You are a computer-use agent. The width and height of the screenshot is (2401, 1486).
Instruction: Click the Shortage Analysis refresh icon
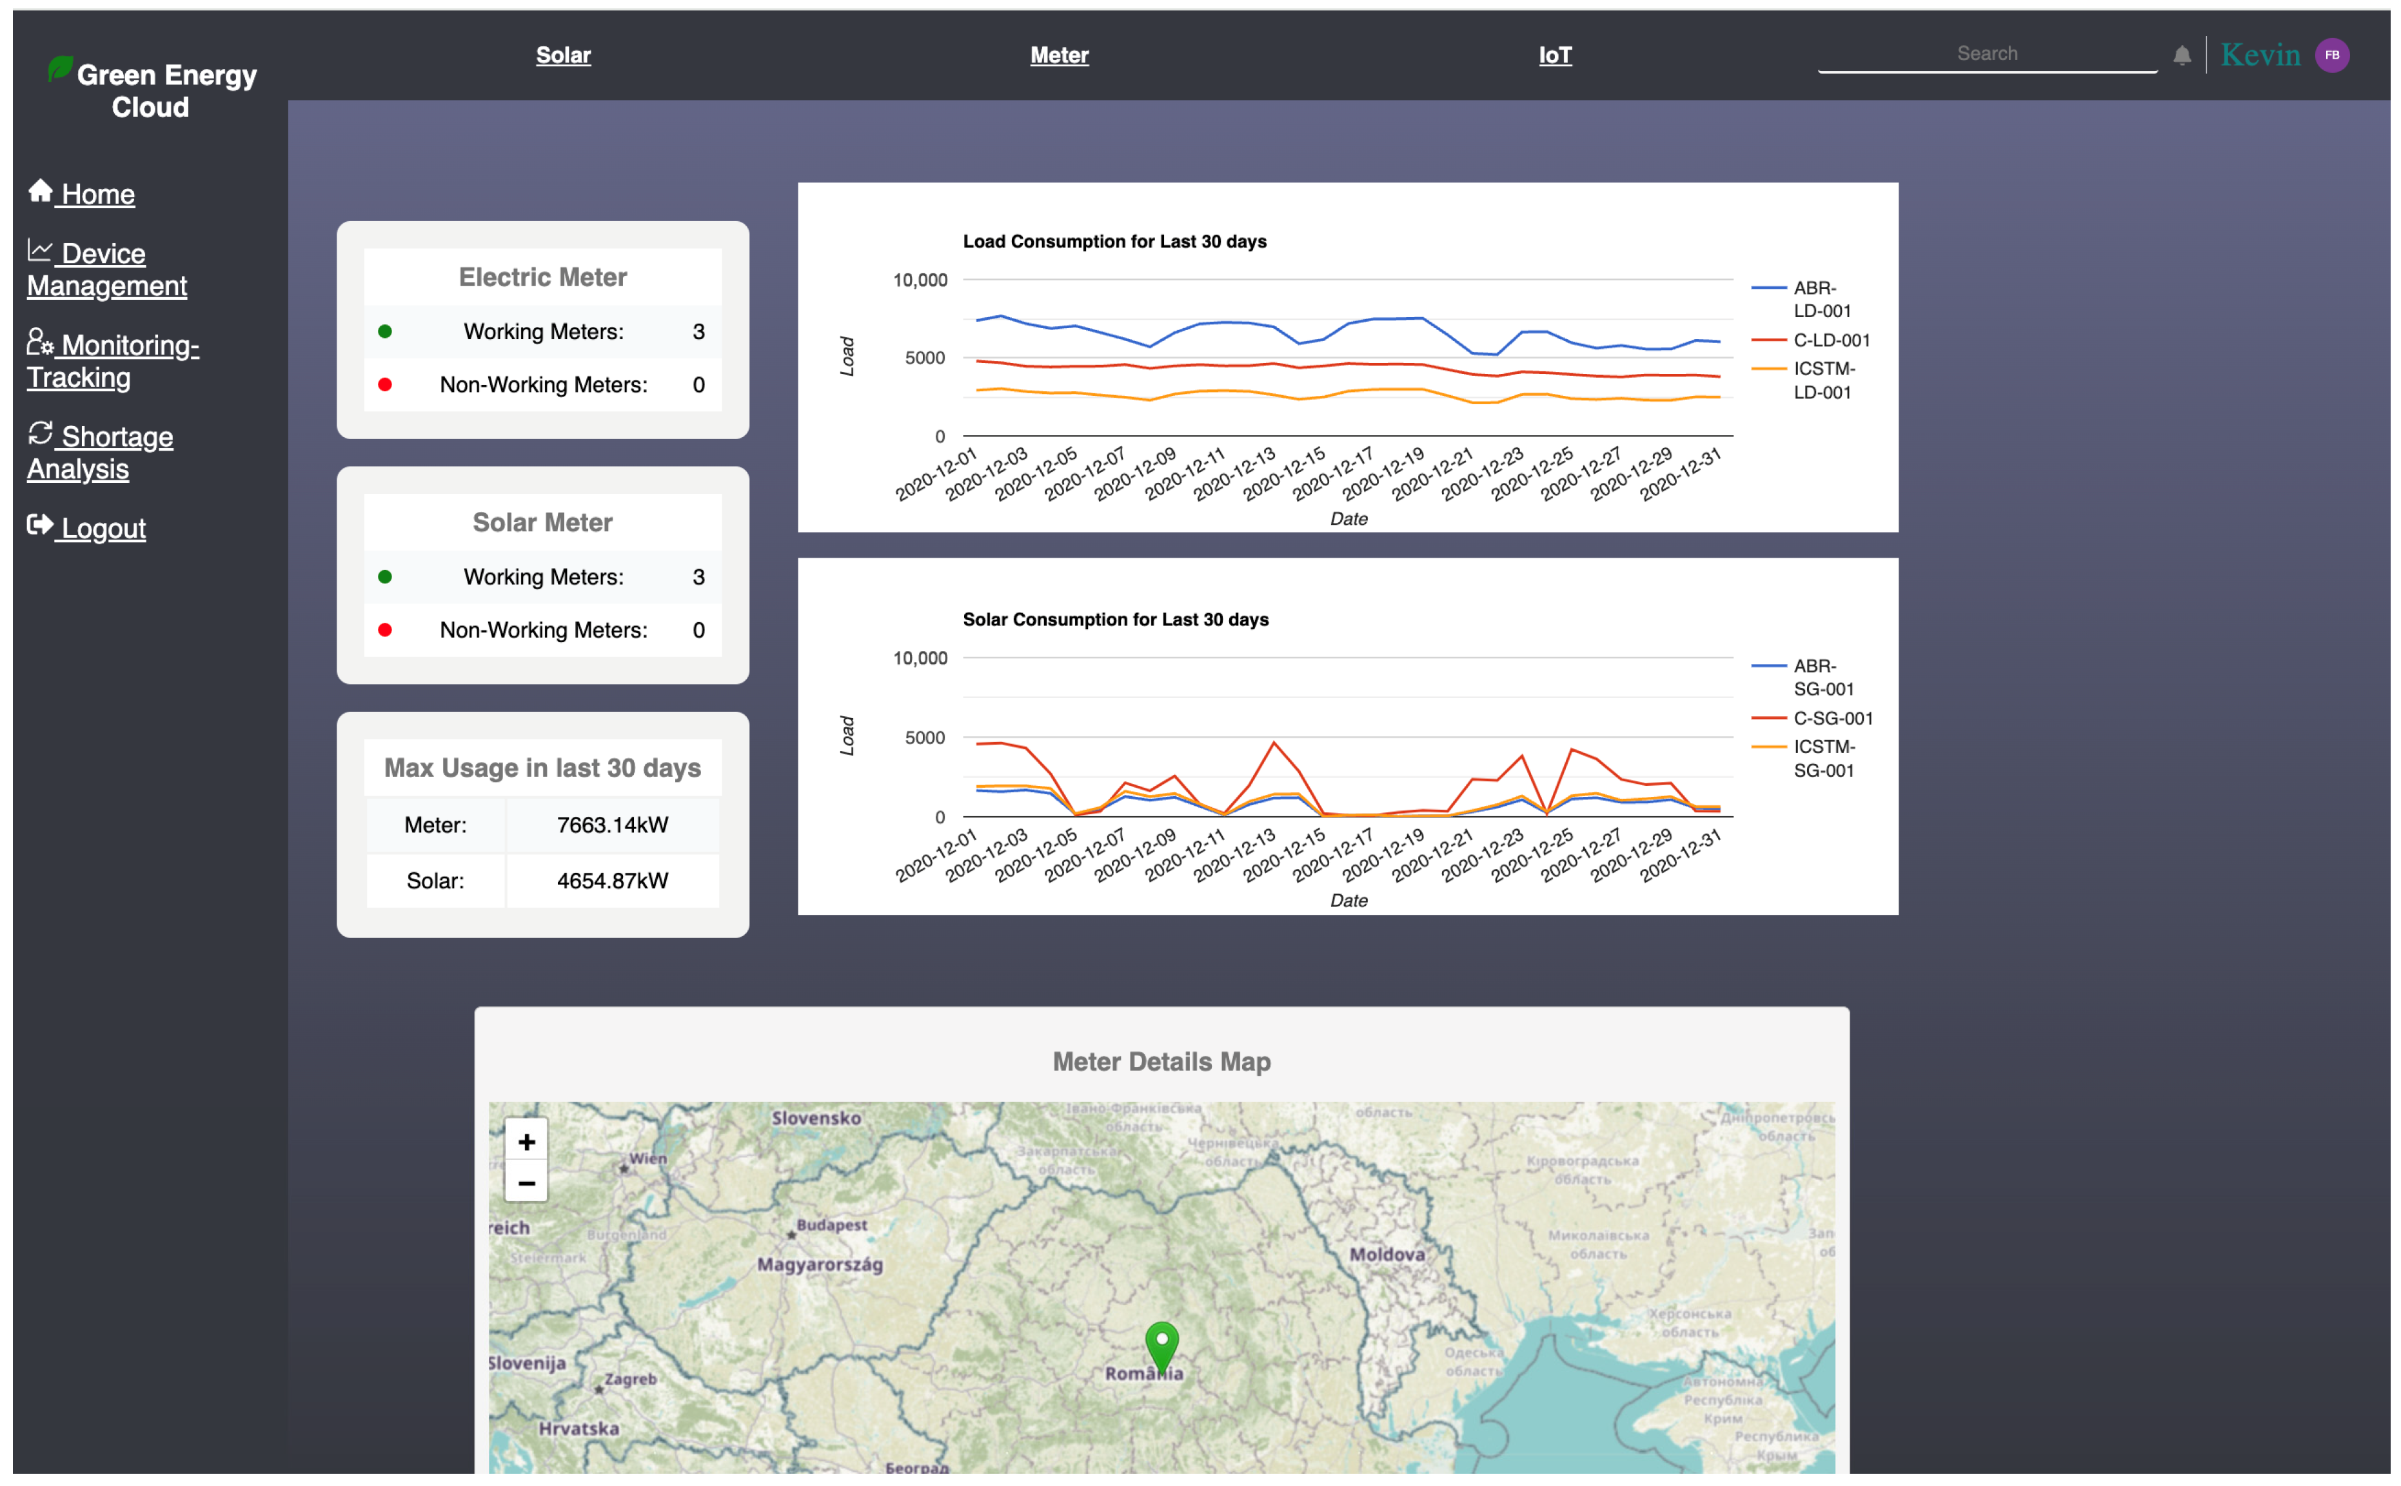click(x=41, y=433)
